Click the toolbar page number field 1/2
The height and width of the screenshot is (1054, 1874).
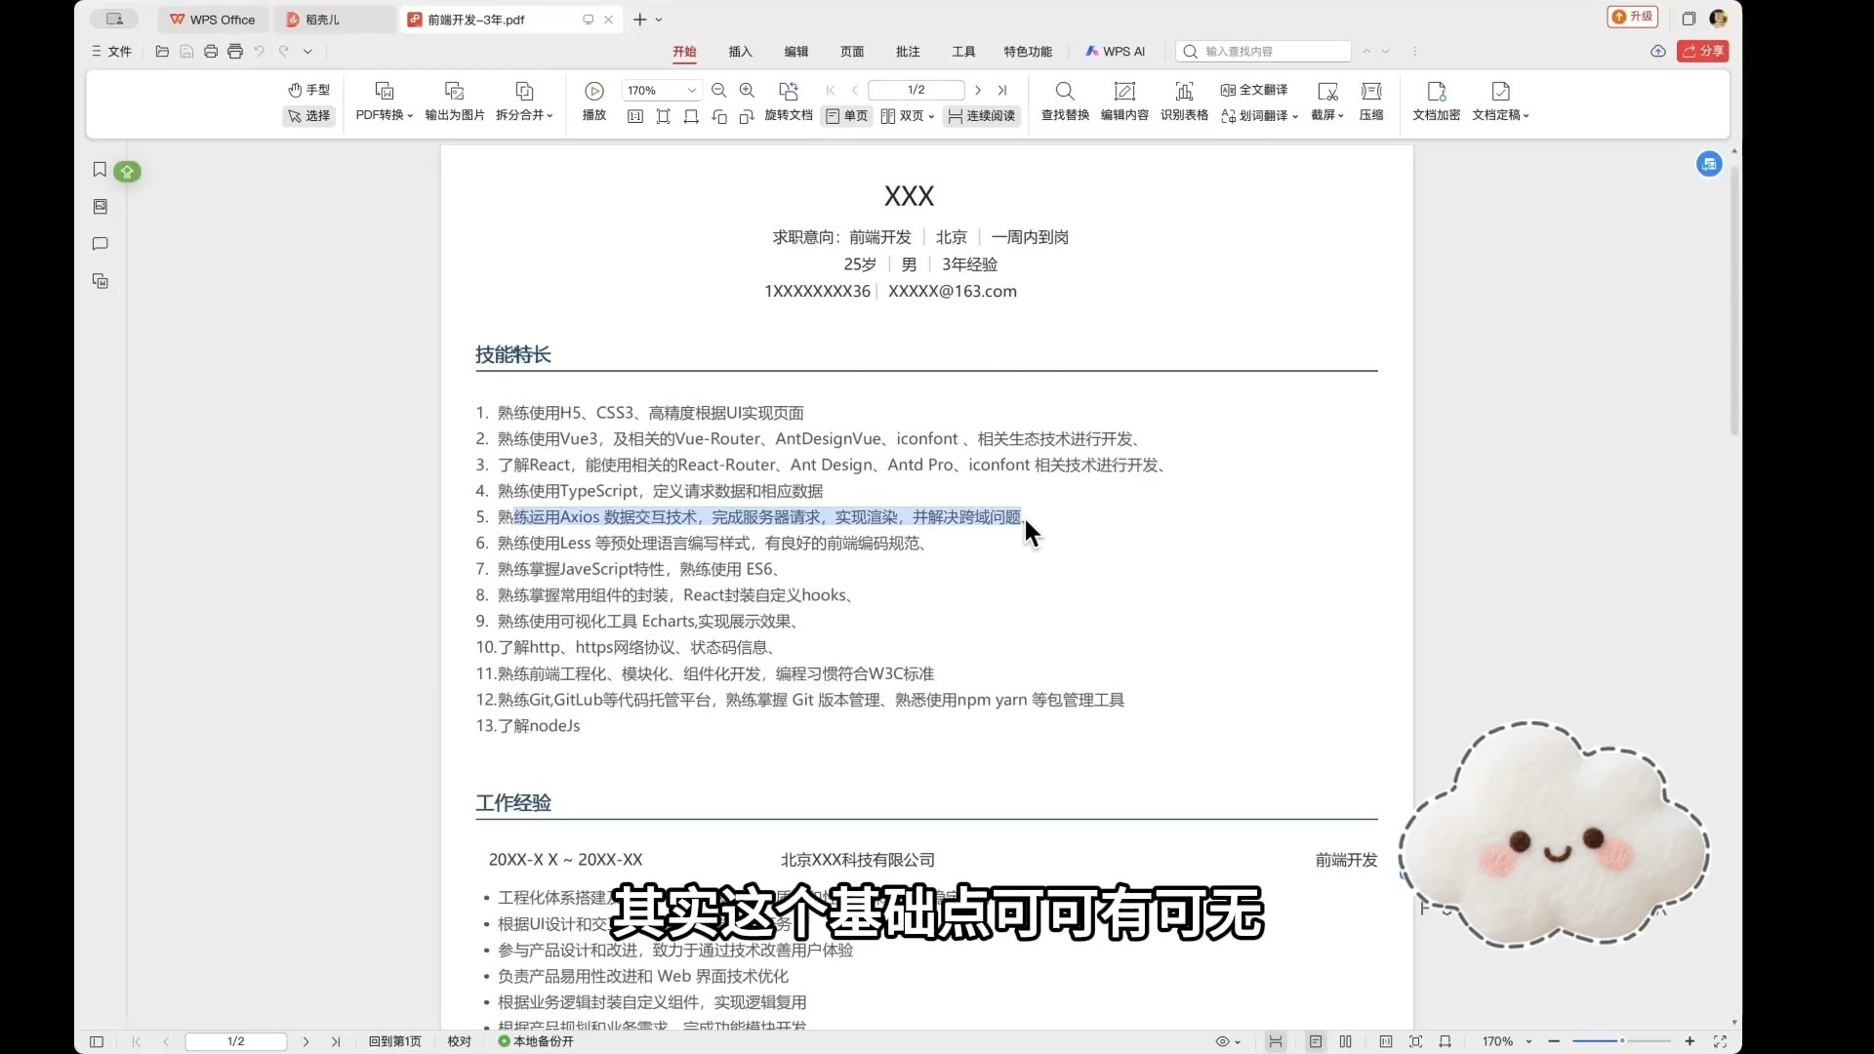tap(916, 91)
